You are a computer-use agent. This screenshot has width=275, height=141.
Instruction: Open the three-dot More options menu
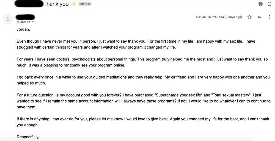(269, 17)
